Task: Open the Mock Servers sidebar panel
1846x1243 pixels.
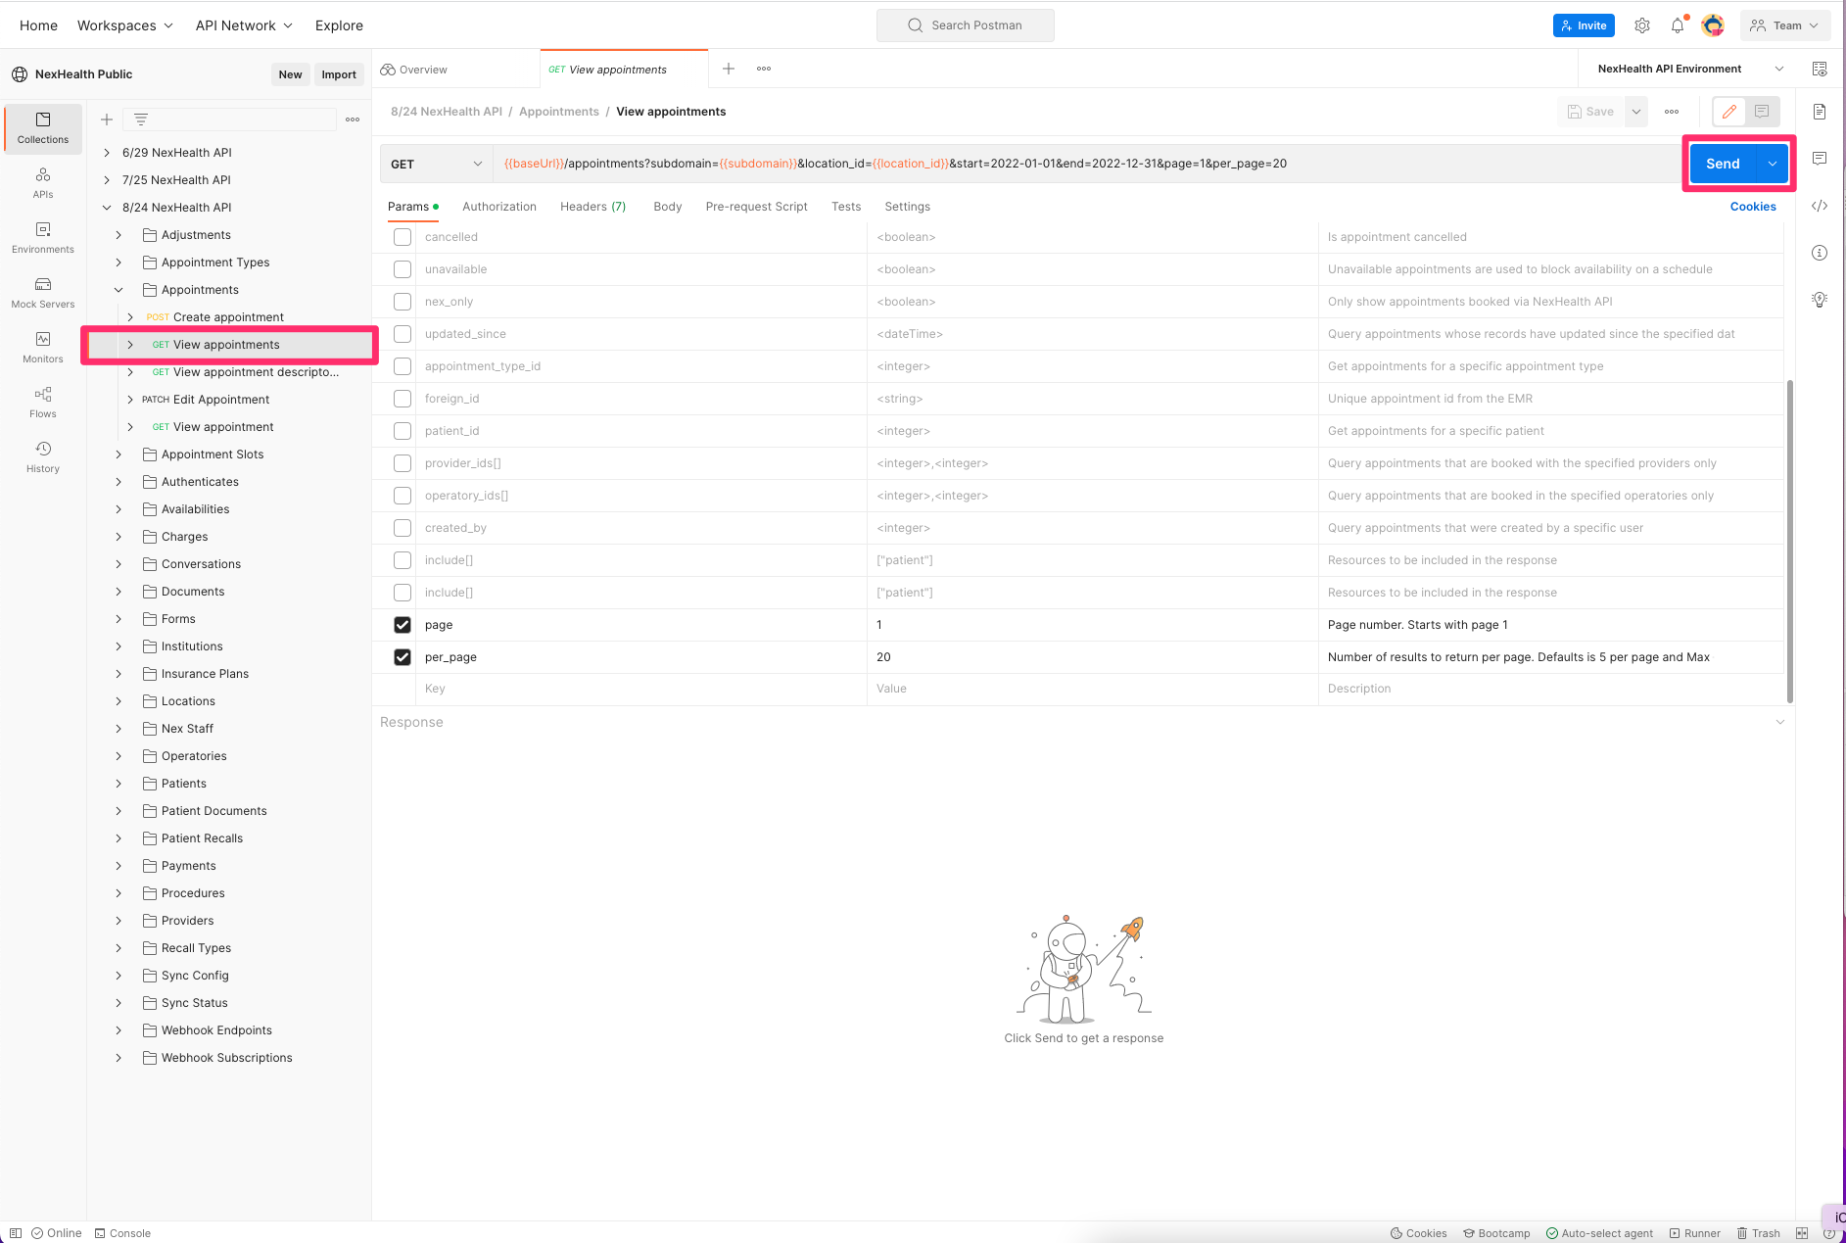Action: click(43, 293)
